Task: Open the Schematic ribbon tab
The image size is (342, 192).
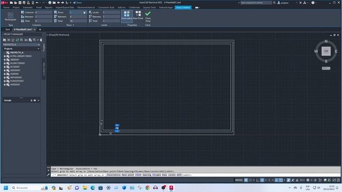Action: click(x=27, y=7)
